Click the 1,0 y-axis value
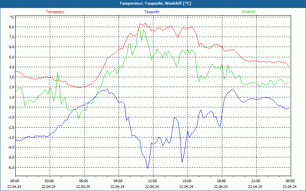 click(x=12, y=97)
